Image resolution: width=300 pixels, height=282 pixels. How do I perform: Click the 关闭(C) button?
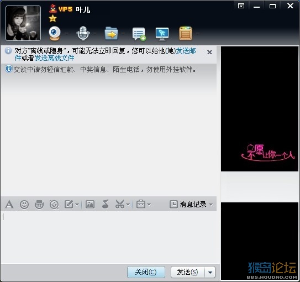coord(146,272)
